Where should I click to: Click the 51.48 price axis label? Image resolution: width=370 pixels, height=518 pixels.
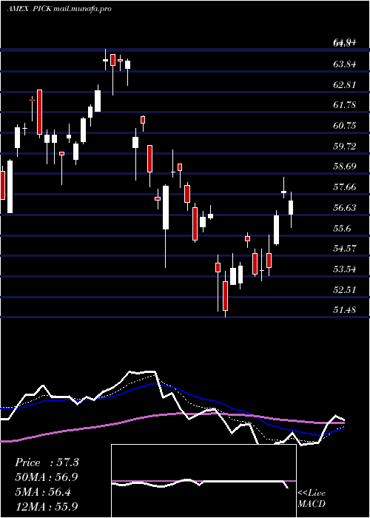345,310
